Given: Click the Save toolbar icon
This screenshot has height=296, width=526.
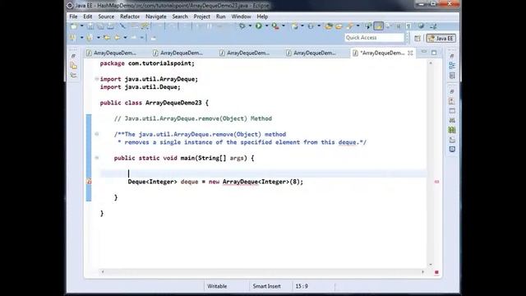Looking at the screenshot, I should [x=90, y=25].
